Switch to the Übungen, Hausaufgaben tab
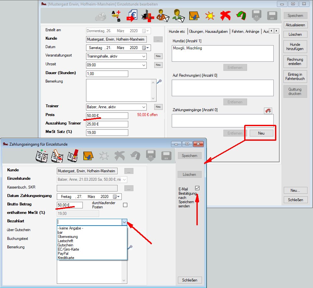The width and height of the screenshot is (313, 288). tap(208, 32)
